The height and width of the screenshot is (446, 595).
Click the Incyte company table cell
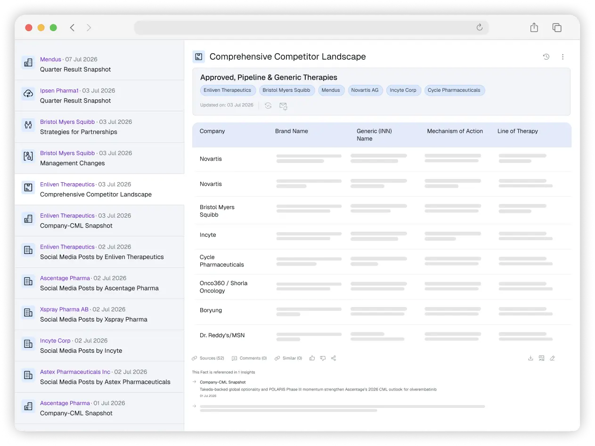(x=208, y=235)
